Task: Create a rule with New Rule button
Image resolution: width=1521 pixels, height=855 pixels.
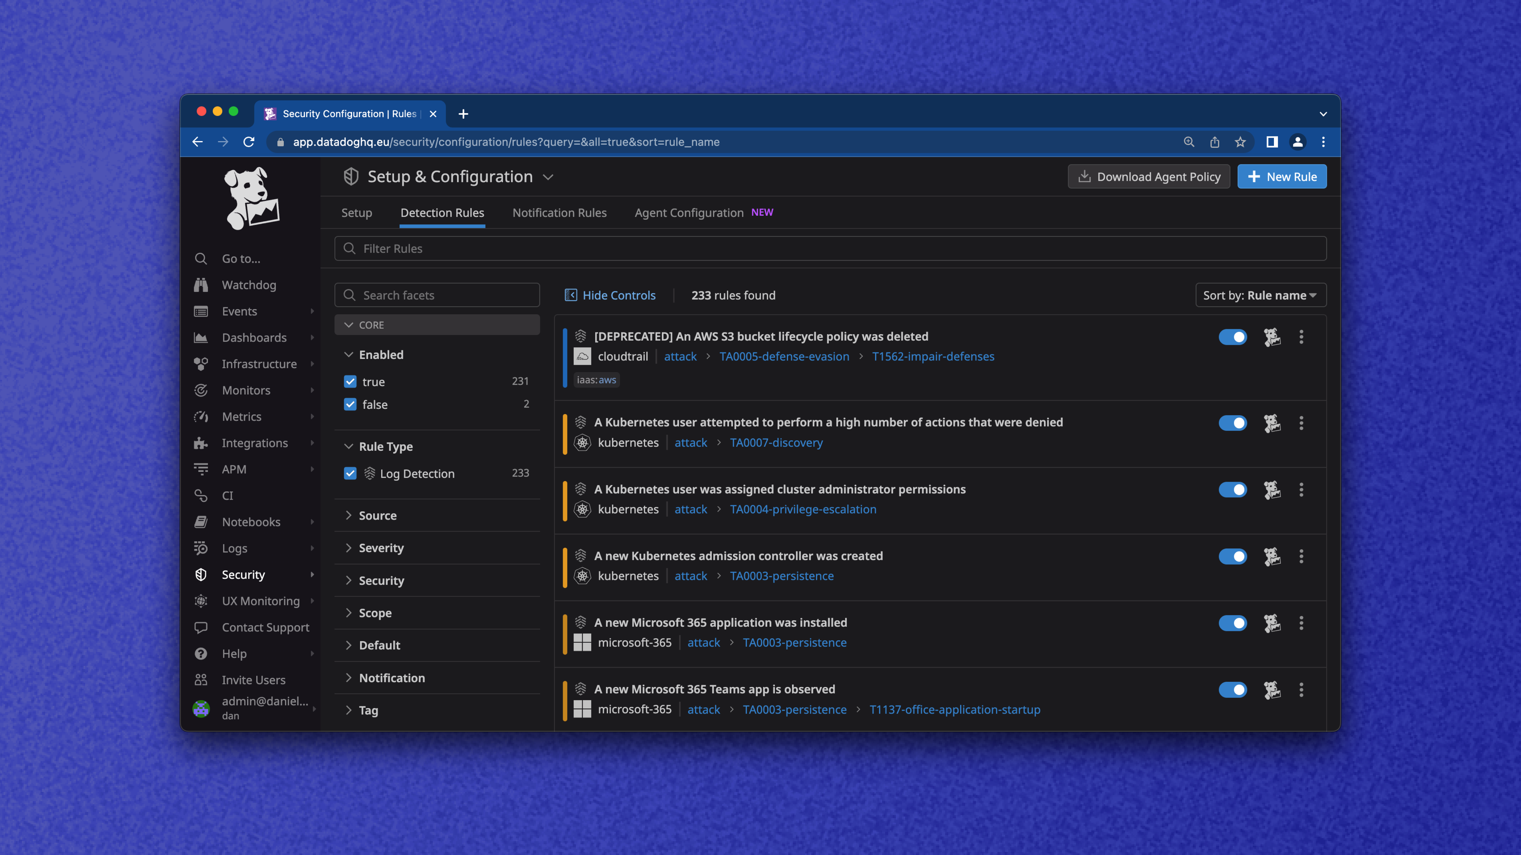Action: (1282, 177)
